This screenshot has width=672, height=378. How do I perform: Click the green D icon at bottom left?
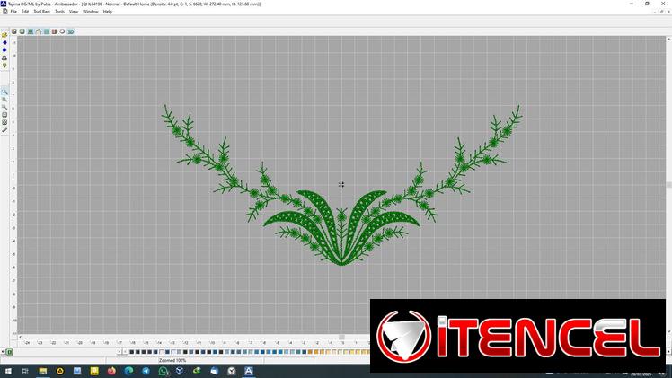(x=9, y=352)
